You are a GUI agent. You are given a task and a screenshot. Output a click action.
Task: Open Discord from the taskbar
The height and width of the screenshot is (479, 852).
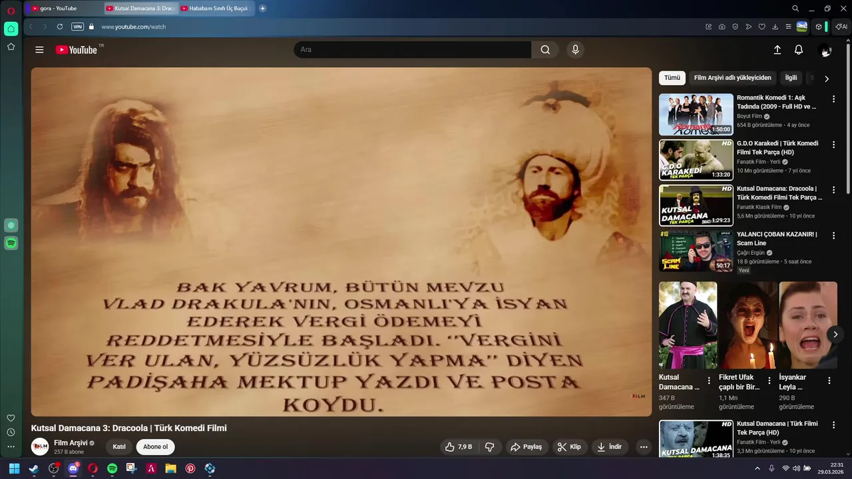(x=73, y=468)
